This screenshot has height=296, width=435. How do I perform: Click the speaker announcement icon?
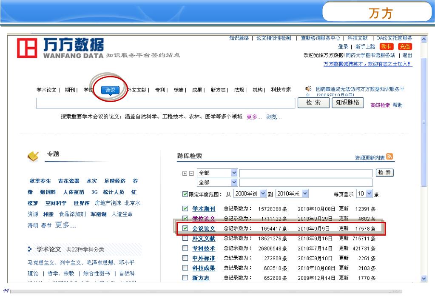pos(308,89)
